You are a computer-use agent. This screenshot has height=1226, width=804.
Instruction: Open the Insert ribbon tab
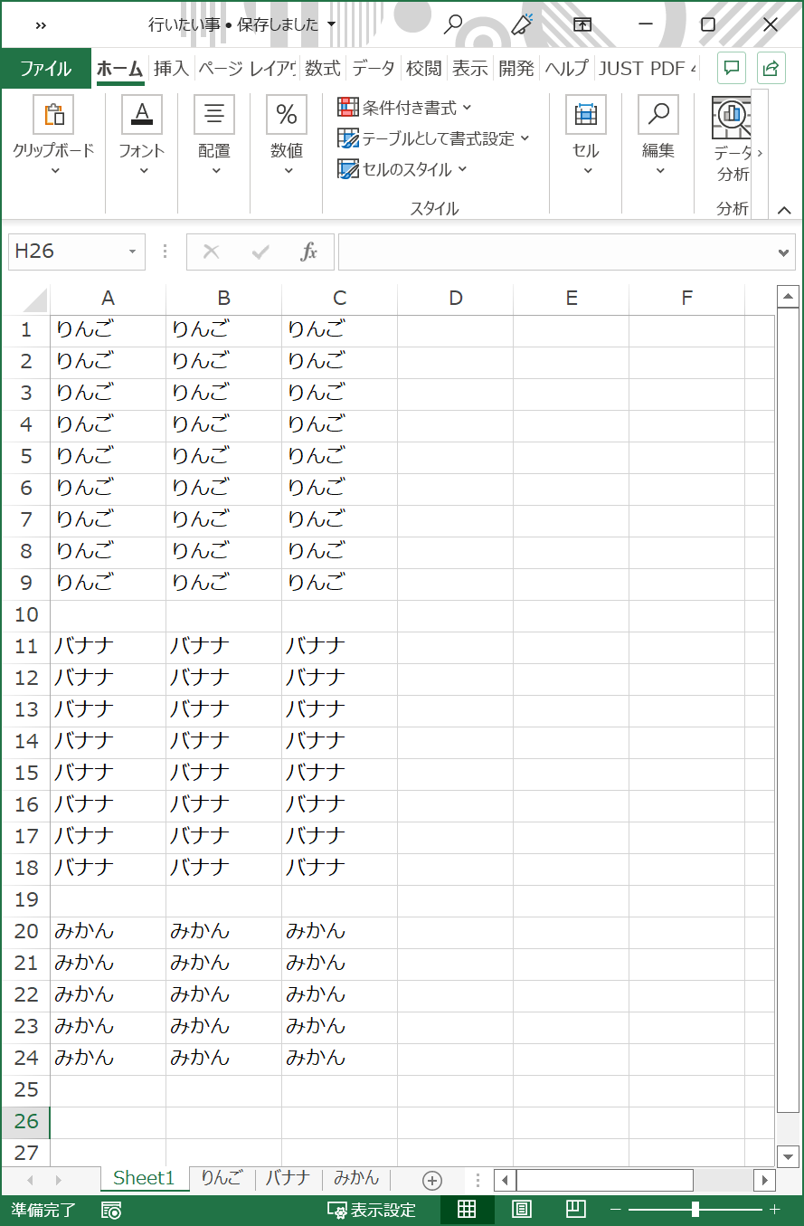171,68
